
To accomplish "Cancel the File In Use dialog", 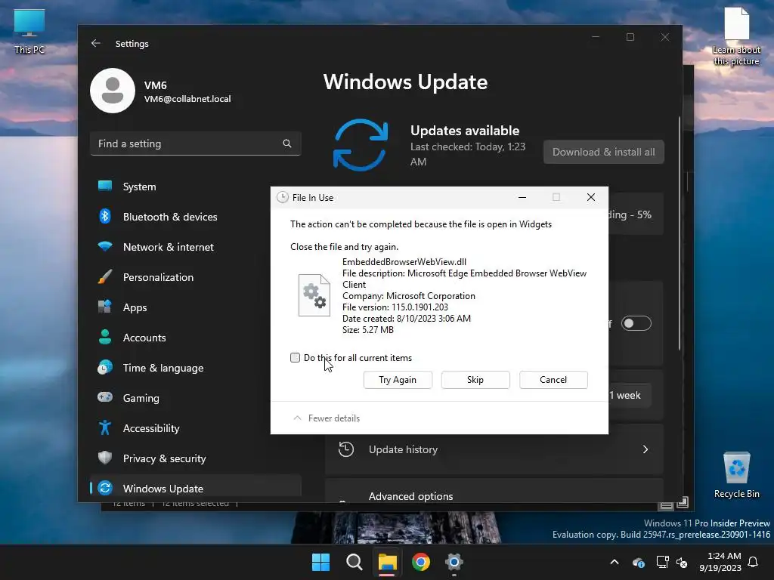I will point(553,380).
